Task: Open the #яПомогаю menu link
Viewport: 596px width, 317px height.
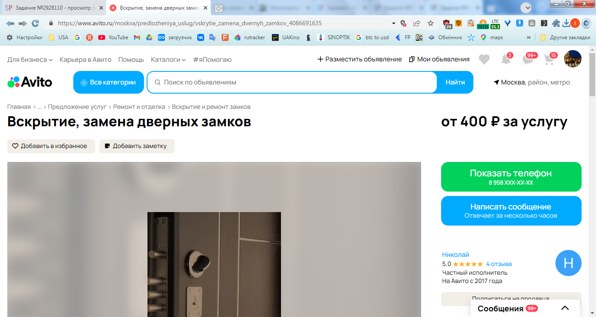Action: click(x=212, y=60)
